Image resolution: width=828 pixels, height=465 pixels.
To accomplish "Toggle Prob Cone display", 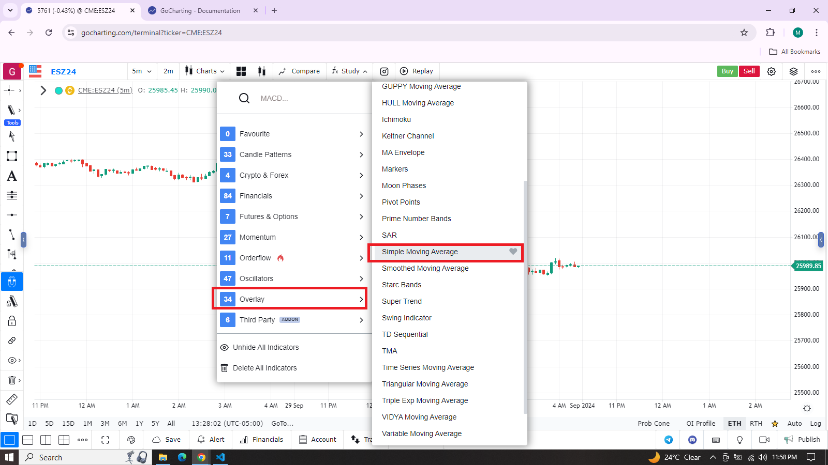I will tap(654, 423).
